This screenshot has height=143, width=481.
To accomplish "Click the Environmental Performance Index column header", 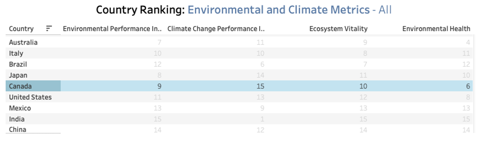I will click(112, 29).
